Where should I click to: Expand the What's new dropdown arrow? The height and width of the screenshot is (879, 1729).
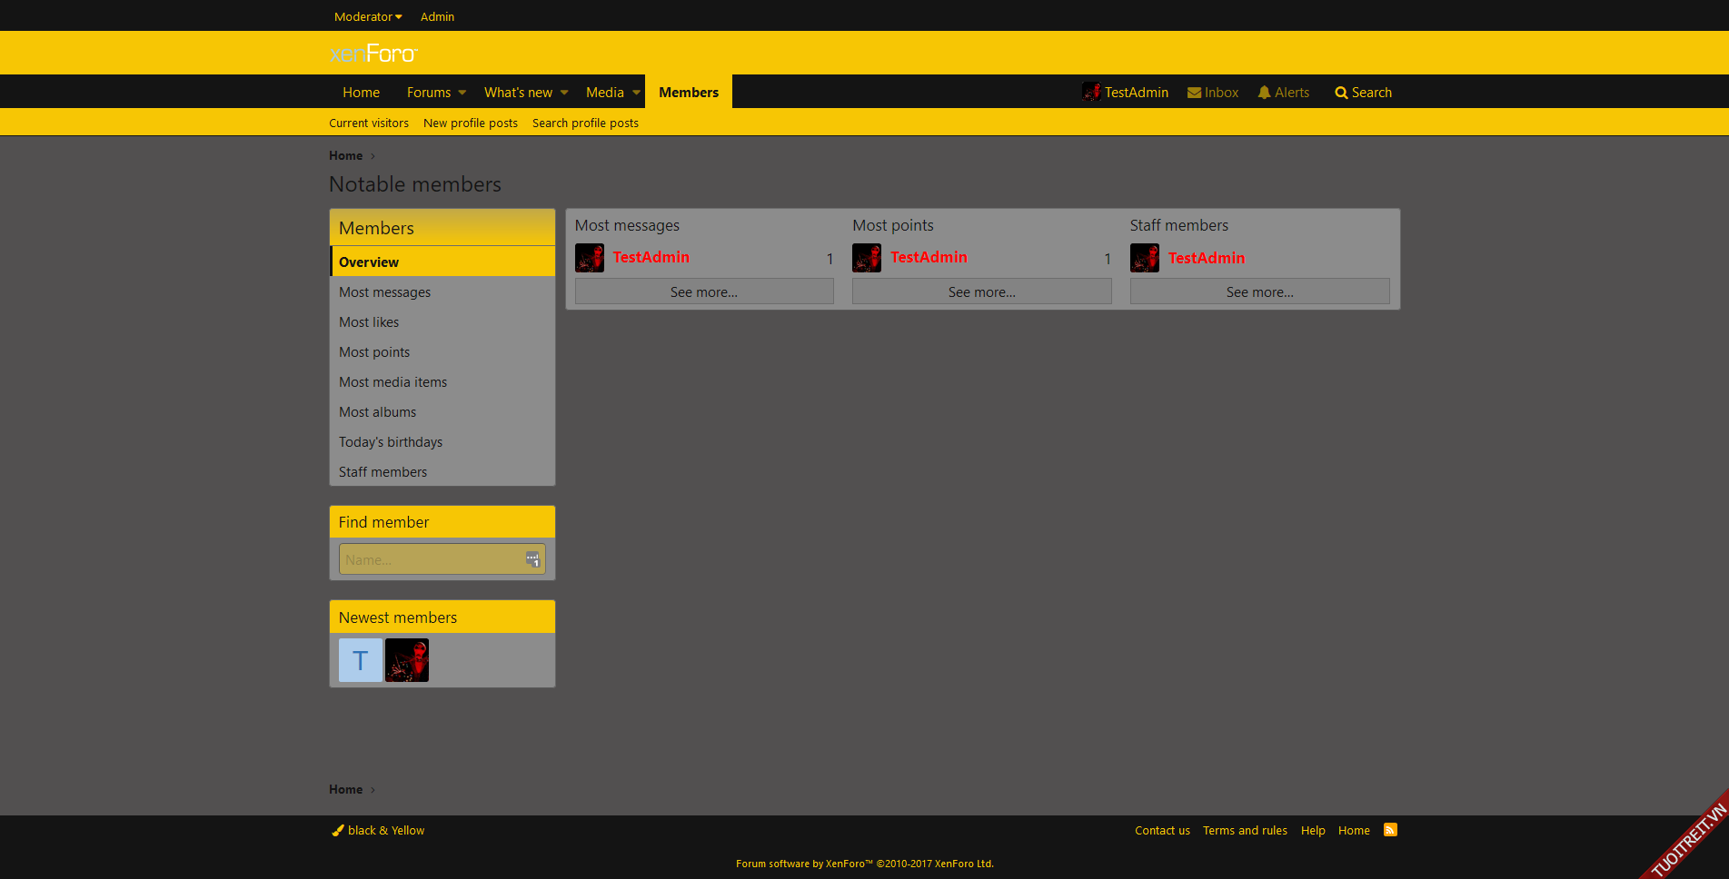tap(564, 93)
